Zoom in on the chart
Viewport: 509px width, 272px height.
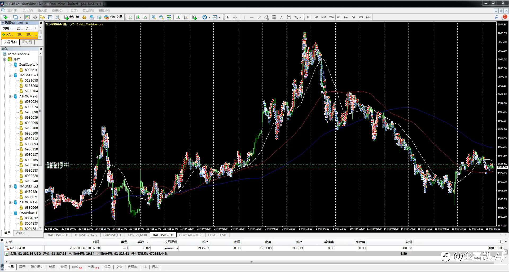pos(154,17)
